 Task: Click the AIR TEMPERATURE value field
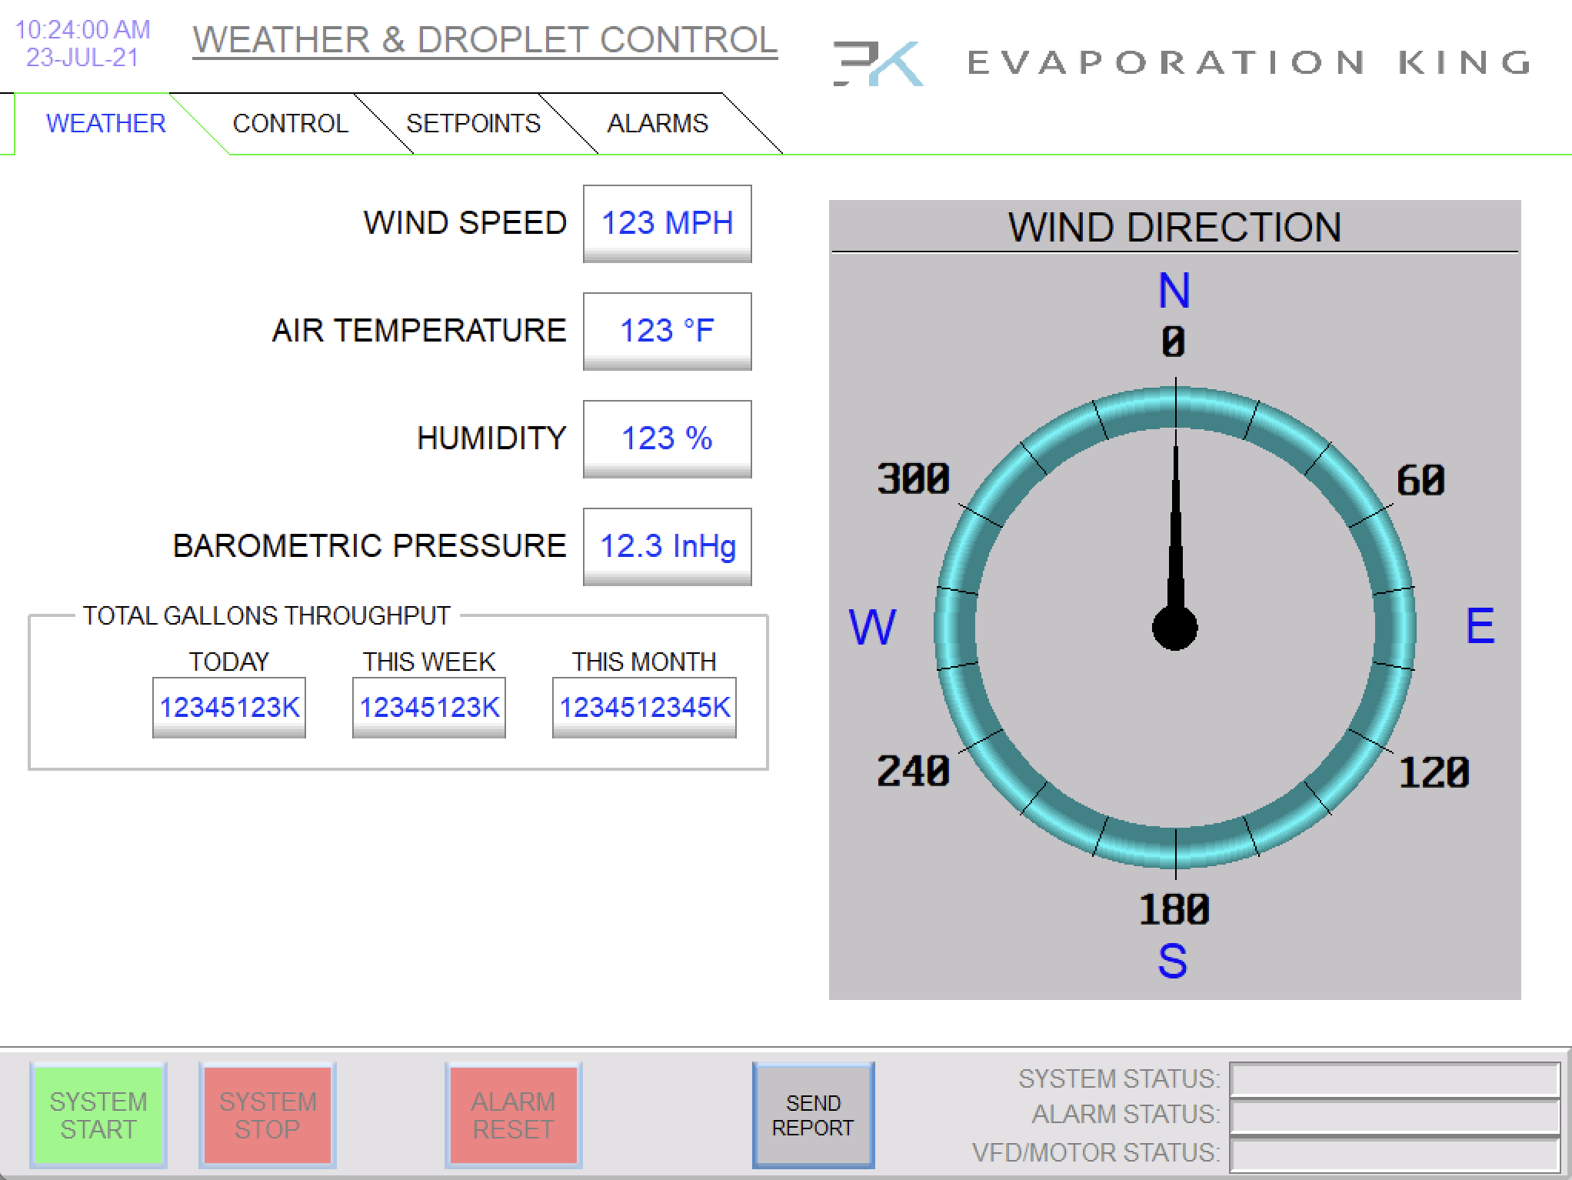click(665, 328)
